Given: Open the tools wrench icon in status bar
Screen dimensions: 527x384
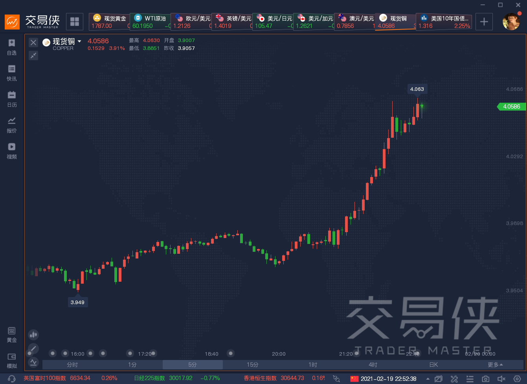Looking at the screenshot, I should [454, 379].
